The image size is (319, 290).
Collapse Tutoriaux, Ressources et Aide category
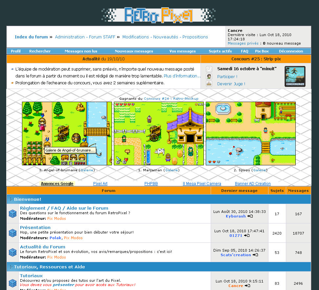pyautogui.click(x=11, y=267)
